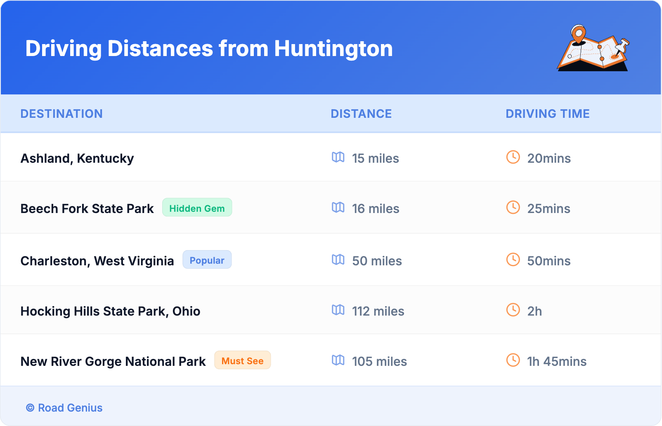Select the Hidden Gem badge
662x426 pixels.
pos(197,208)
